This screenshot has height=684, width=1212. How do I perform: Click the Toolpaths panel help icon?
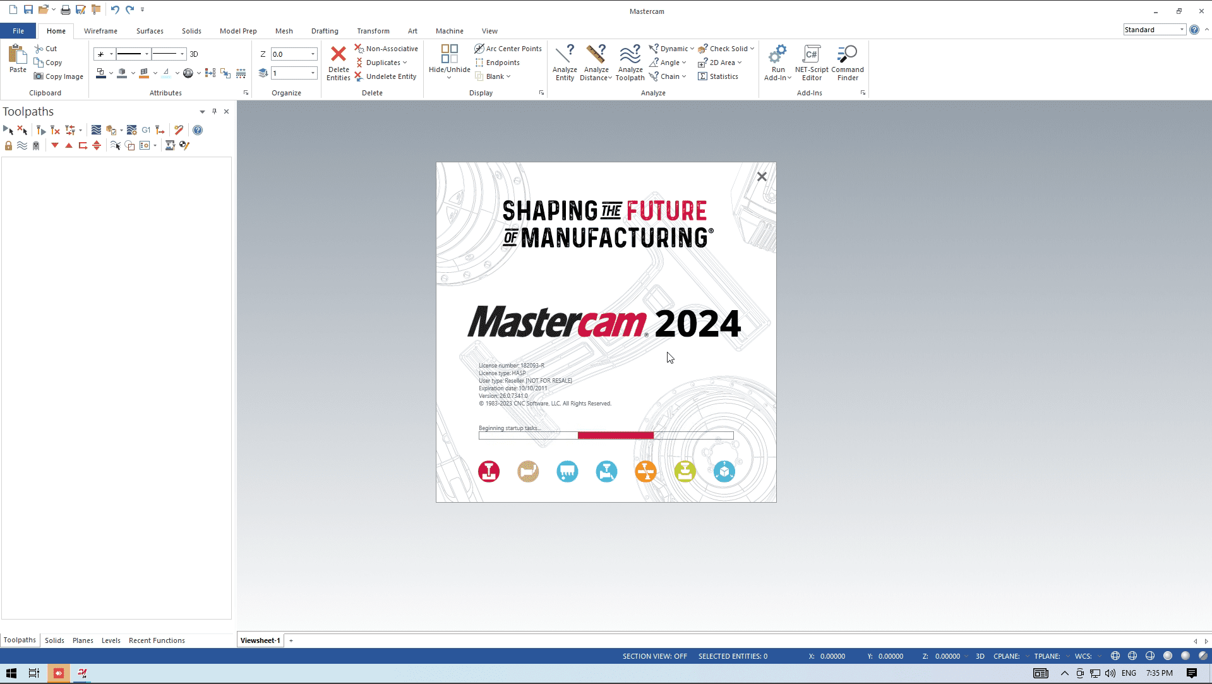point(198,130)
